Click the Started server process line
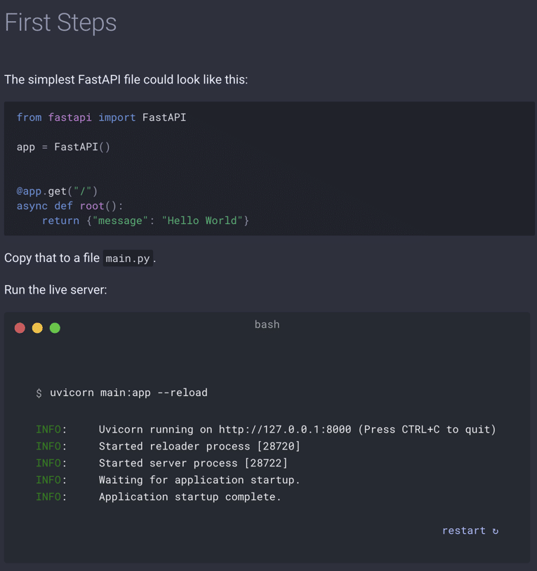The image size is (537, 571). (x=161, y=463)
